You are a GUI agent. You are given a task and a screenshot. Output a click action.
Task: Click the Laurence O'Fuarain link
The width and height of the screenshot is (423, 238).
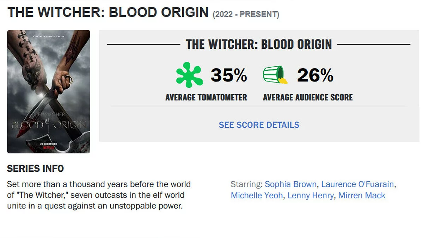(x=357, y=184)
